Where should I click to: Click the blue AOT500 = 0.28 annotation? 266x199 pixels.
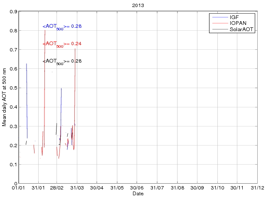pos(62,27)
